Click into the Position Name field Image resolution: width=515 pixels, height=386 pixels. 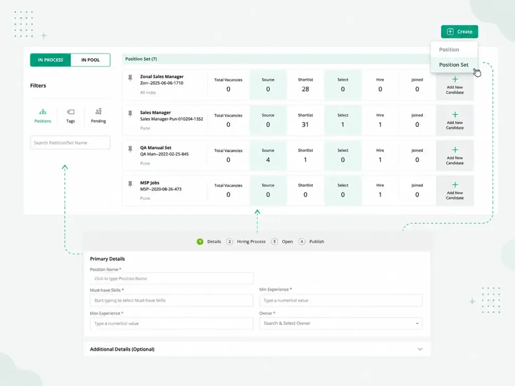(x=171, y=278)
